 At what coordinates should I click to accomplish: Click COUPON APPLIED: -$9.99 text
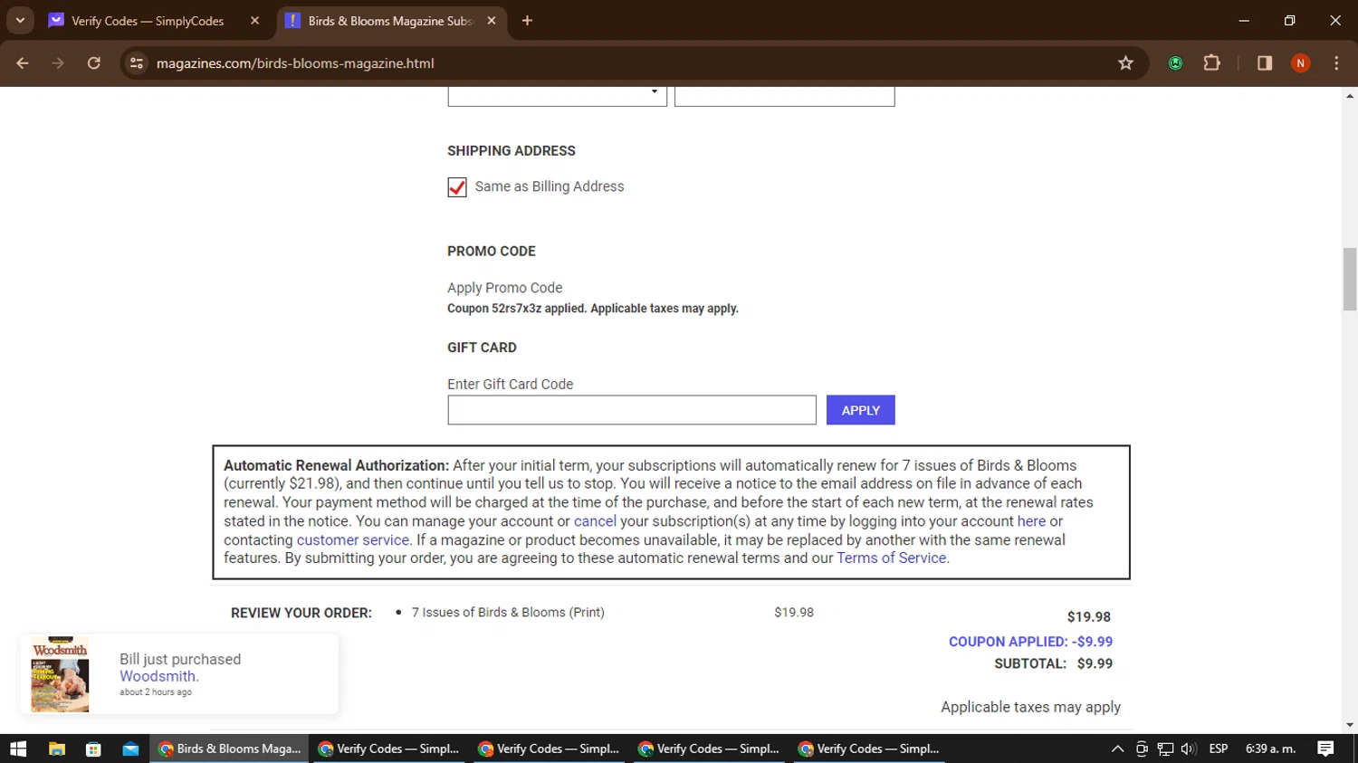pyautogui.click(x=1030, y=642)
